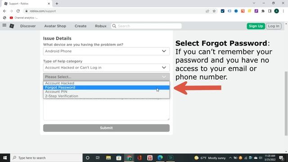Collapse the Please Select dropdown
The height and width of the screenshot is (162, 288).
[106, 77]
